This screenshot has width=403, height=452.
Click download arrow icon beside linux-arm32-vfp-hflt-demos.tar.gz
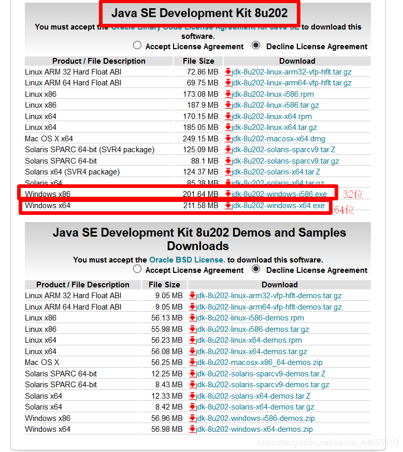(x=192, y=296)
